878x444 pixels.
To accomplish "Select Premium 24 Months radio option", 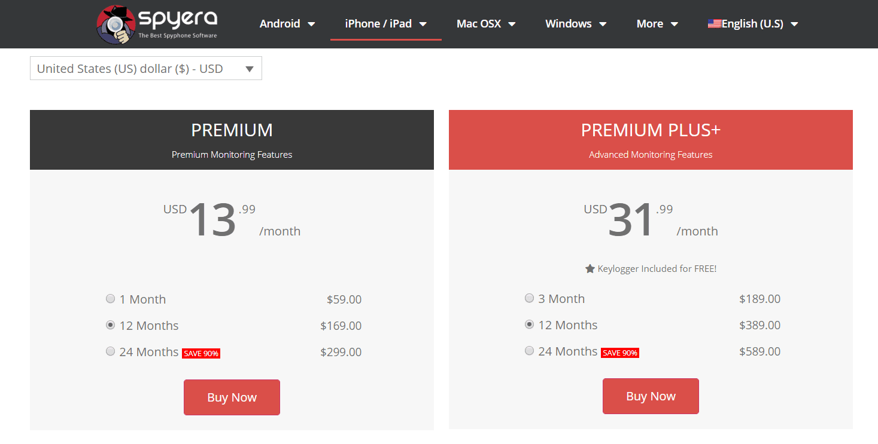I will [x=110, y=351].
